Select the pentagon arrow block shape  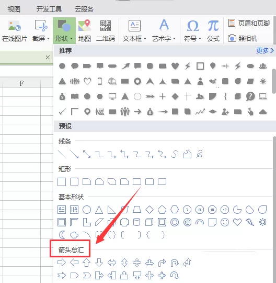(74, 276)
